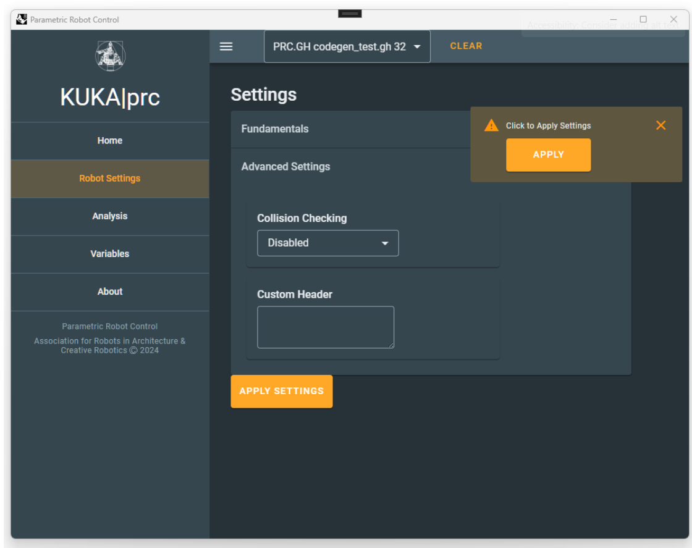Close the Parametric Robot Control window
This screenshot has height=548, width=692.
coord(673,19)
